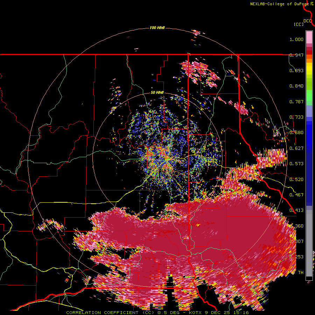This screenshot has width=315, height=315.
Task: Click the 0.840 legend value
Action: pyautogui.click(x=296, y=86)
